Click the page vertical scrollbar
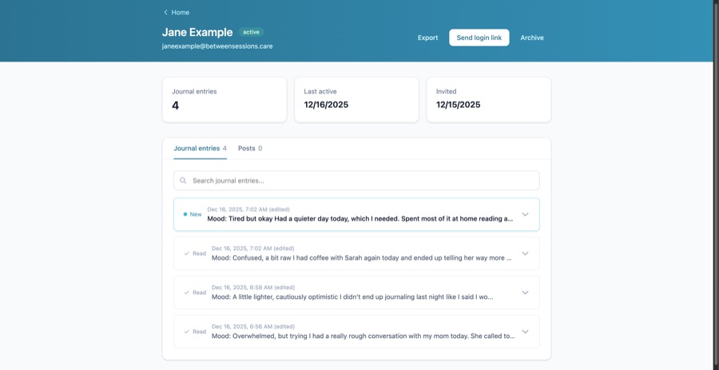 pos(716,160)
